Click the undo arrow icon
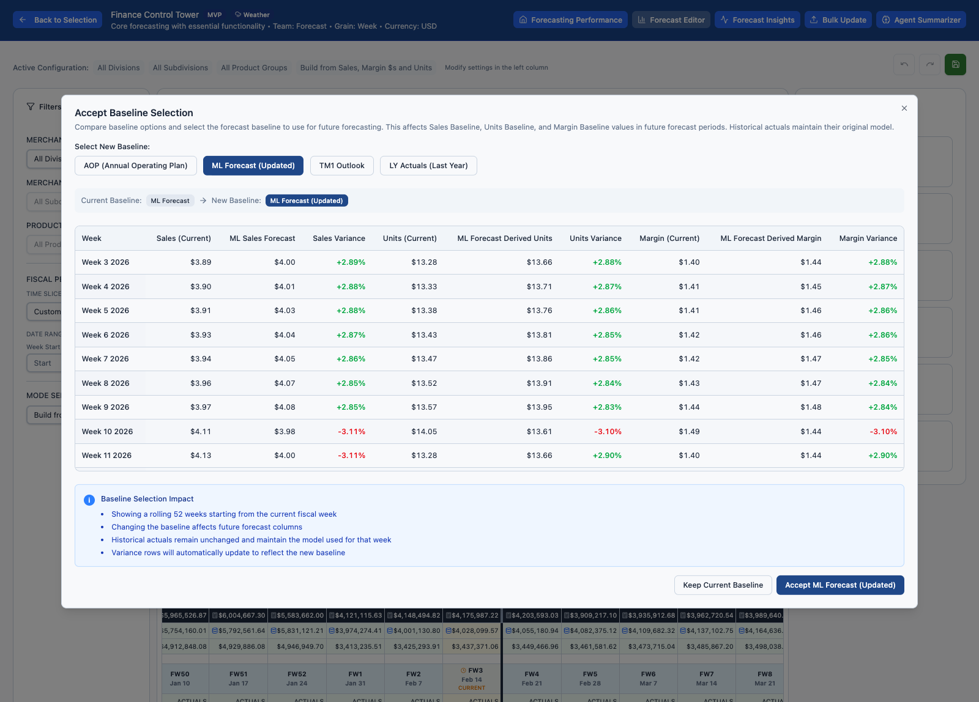Viewport: 979px width, 702px height. click(x=904, y=64)
